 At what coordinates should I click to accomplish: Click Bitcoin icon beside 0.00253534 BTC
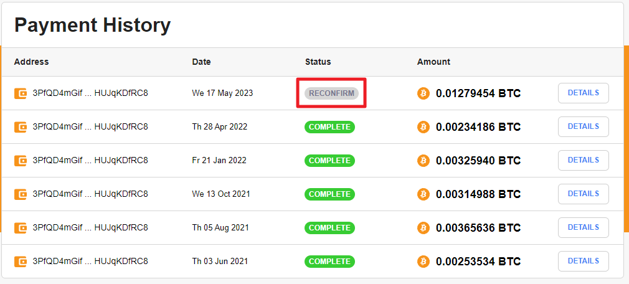point(423,262)
